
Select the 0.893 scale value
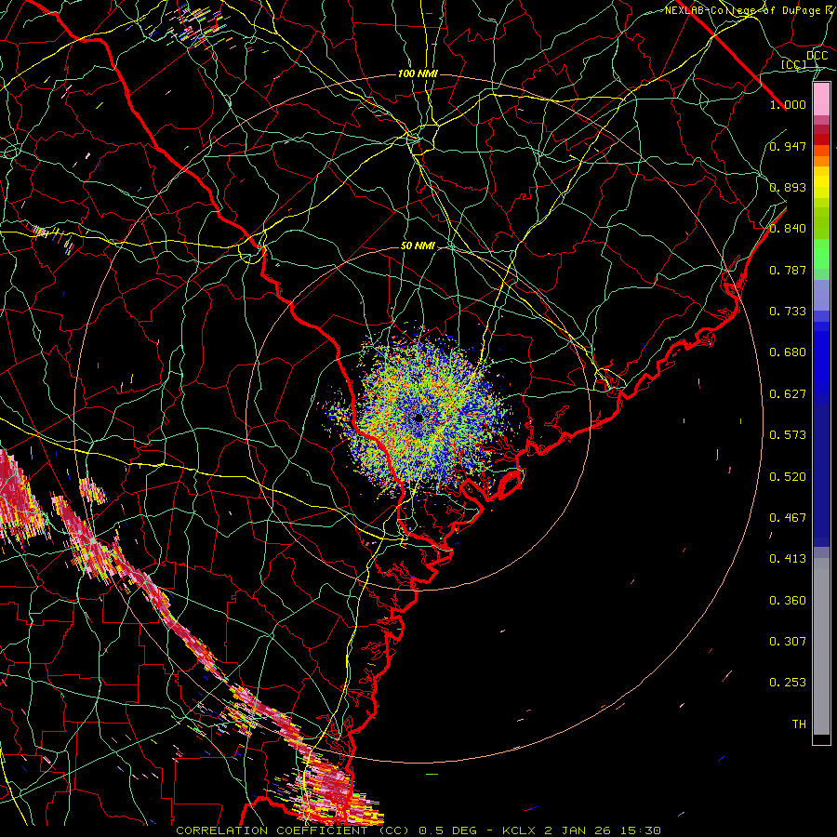[x=788, y=187]
